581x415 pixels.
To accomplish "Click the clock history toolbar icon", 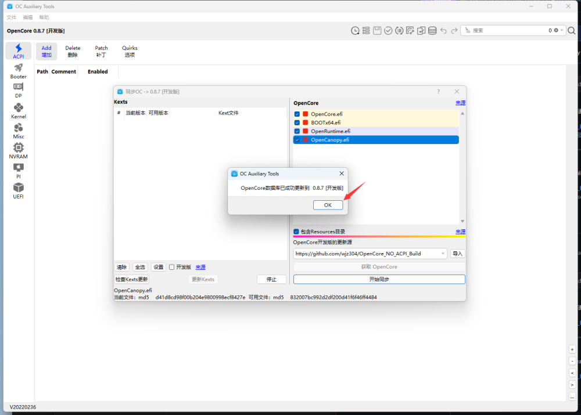I will 355,31.
